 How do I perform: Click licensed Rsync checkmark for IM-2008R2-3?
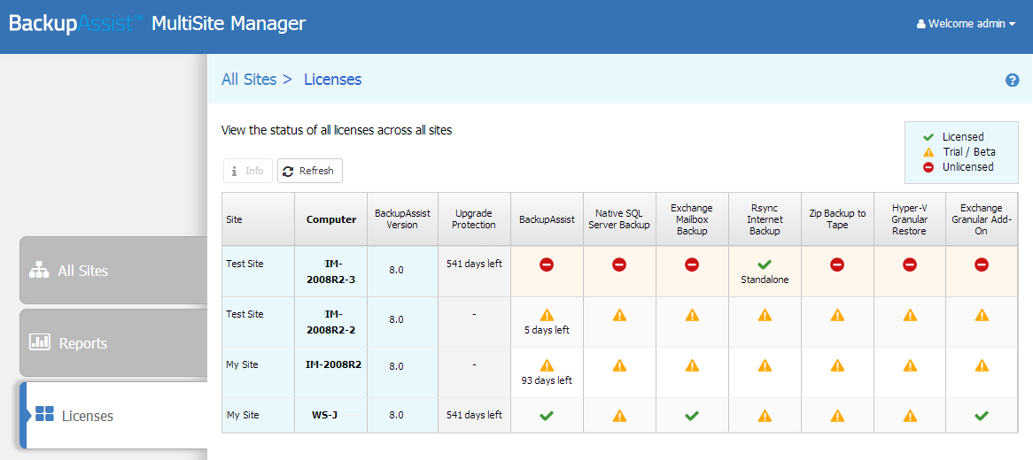pos(765,264)
